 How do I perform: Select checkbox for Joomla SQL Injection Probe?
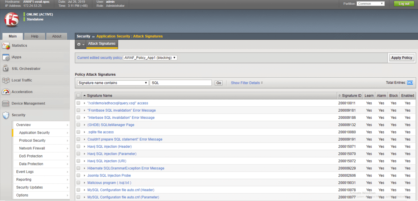tap(78, 175)
